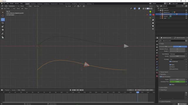Open the viewport Options button
The width and height of the screenshot is (188, 105).
[152, 6]
